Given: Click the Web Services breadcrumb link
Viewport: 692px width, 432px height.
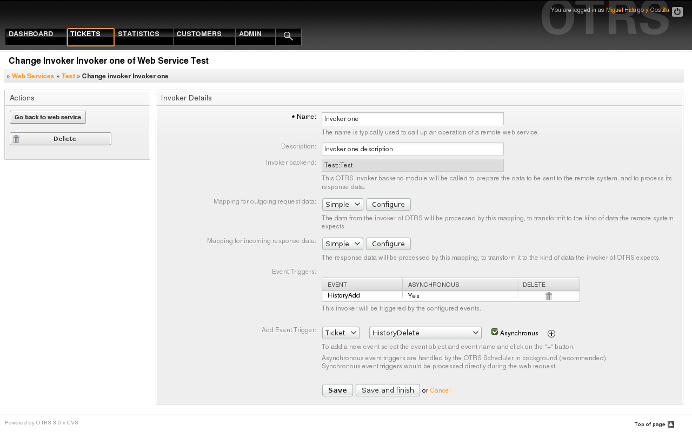Looking at the screenshot, I should 33,76.
